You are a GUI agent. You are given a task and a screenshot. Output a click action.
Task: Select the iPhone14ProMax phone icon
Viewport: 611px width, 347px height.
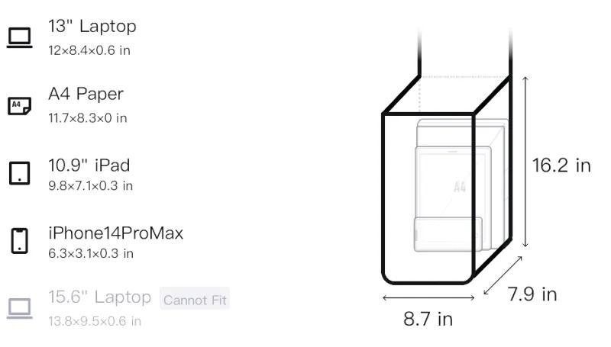click(19, 240)
